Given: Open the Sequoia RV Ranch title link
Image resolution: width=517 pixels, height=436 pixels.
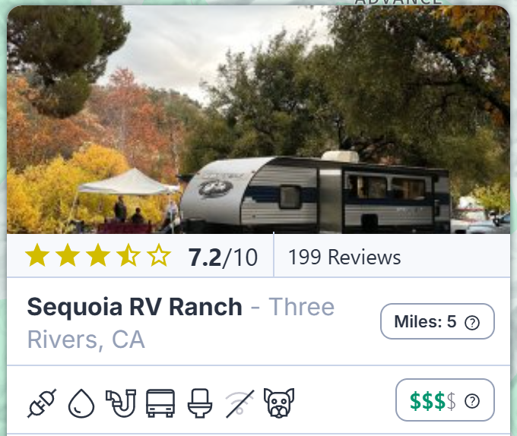Looking at the screenshot, I should click(x=135, y=307).
